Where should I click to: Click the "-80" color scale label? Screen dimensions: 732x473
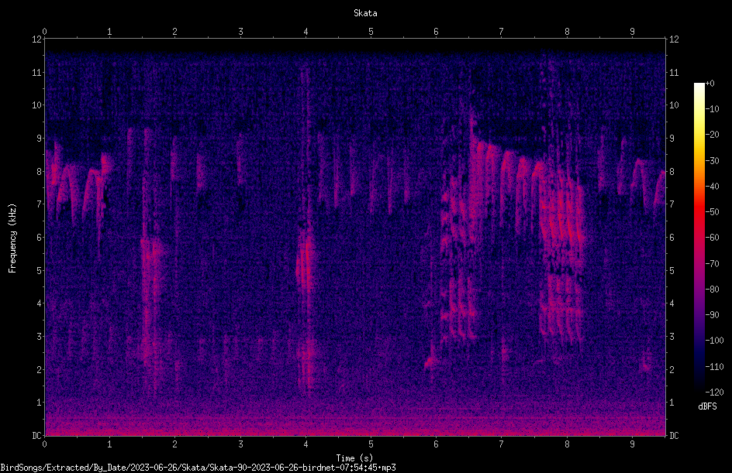click(712, 290)
